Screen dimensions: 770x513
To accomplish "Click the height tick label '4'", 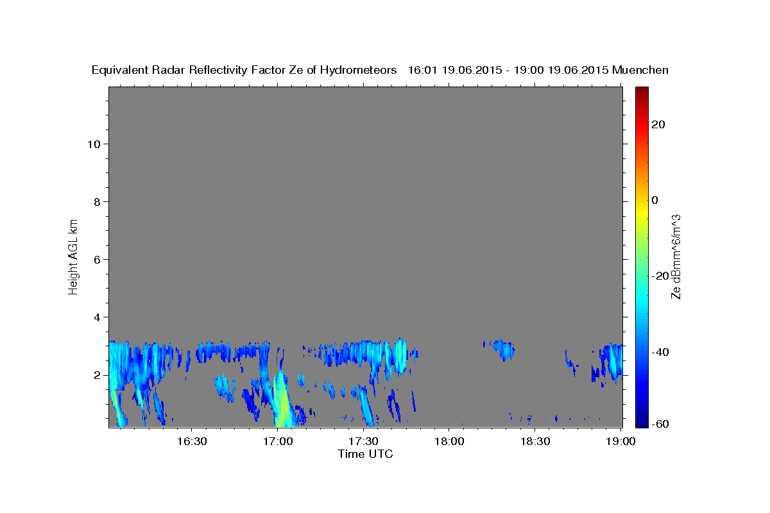I will pos(98,317).
